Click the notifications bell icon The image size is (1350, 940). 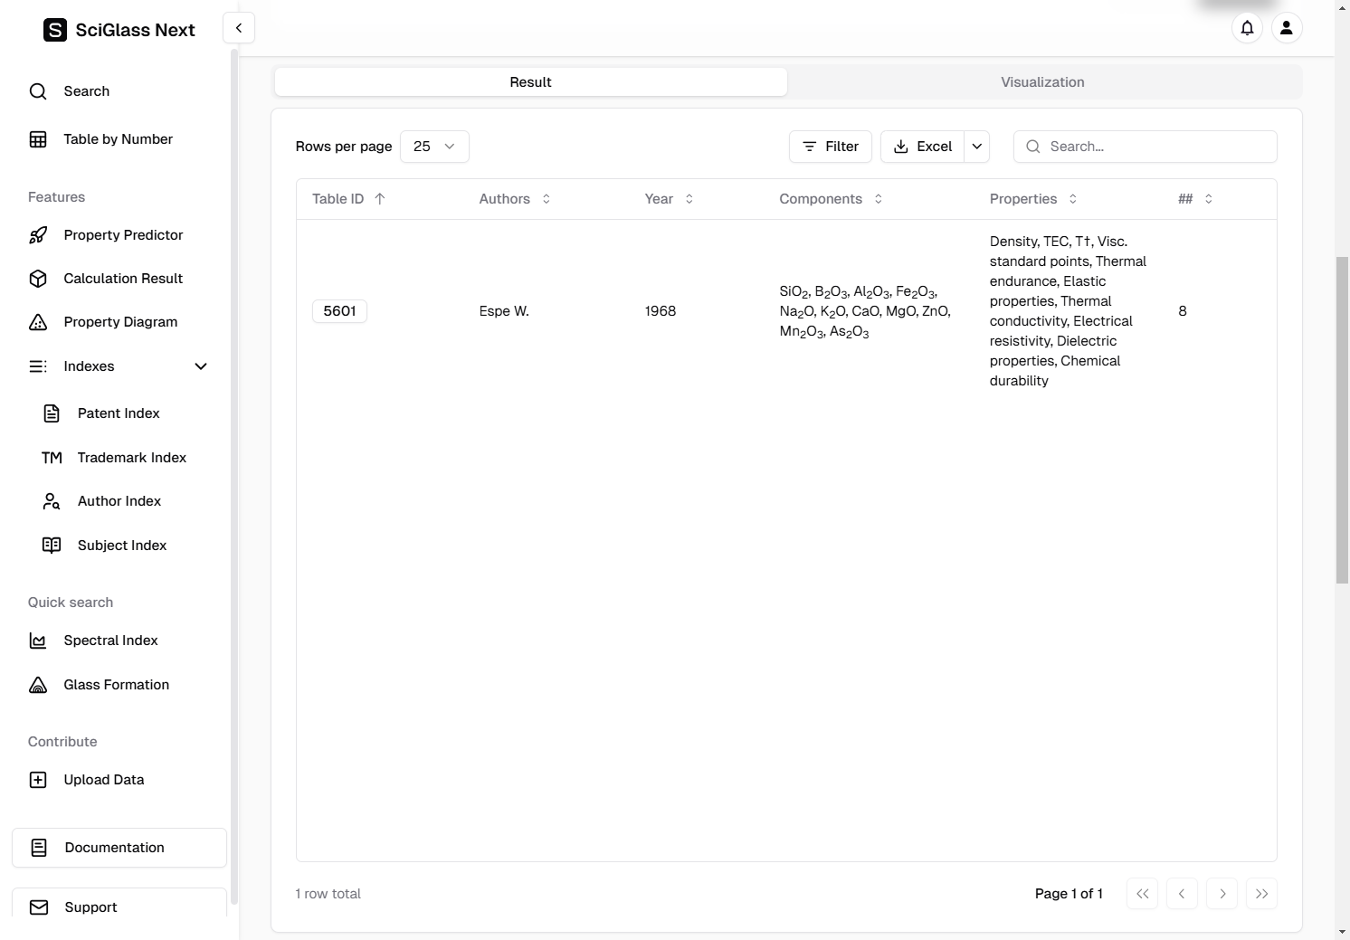click(1247, 28)
